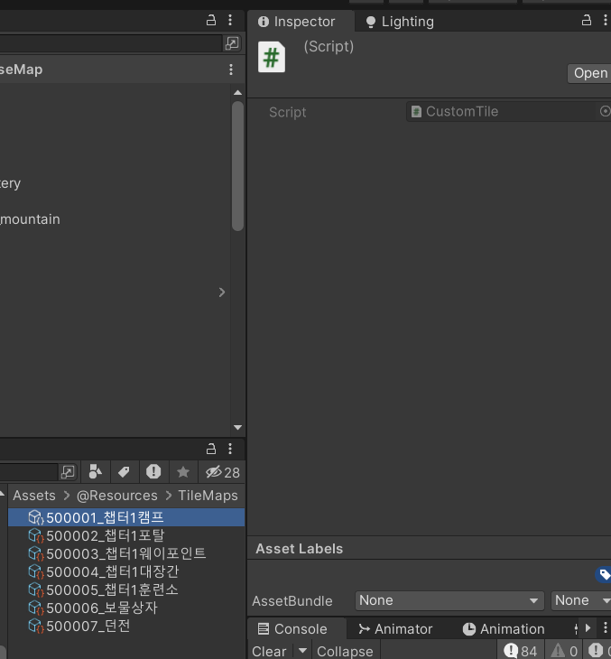Screen dimensions: 611x659
Task: Click the Hierarchy search field
Action: click(x=110, y=43)
